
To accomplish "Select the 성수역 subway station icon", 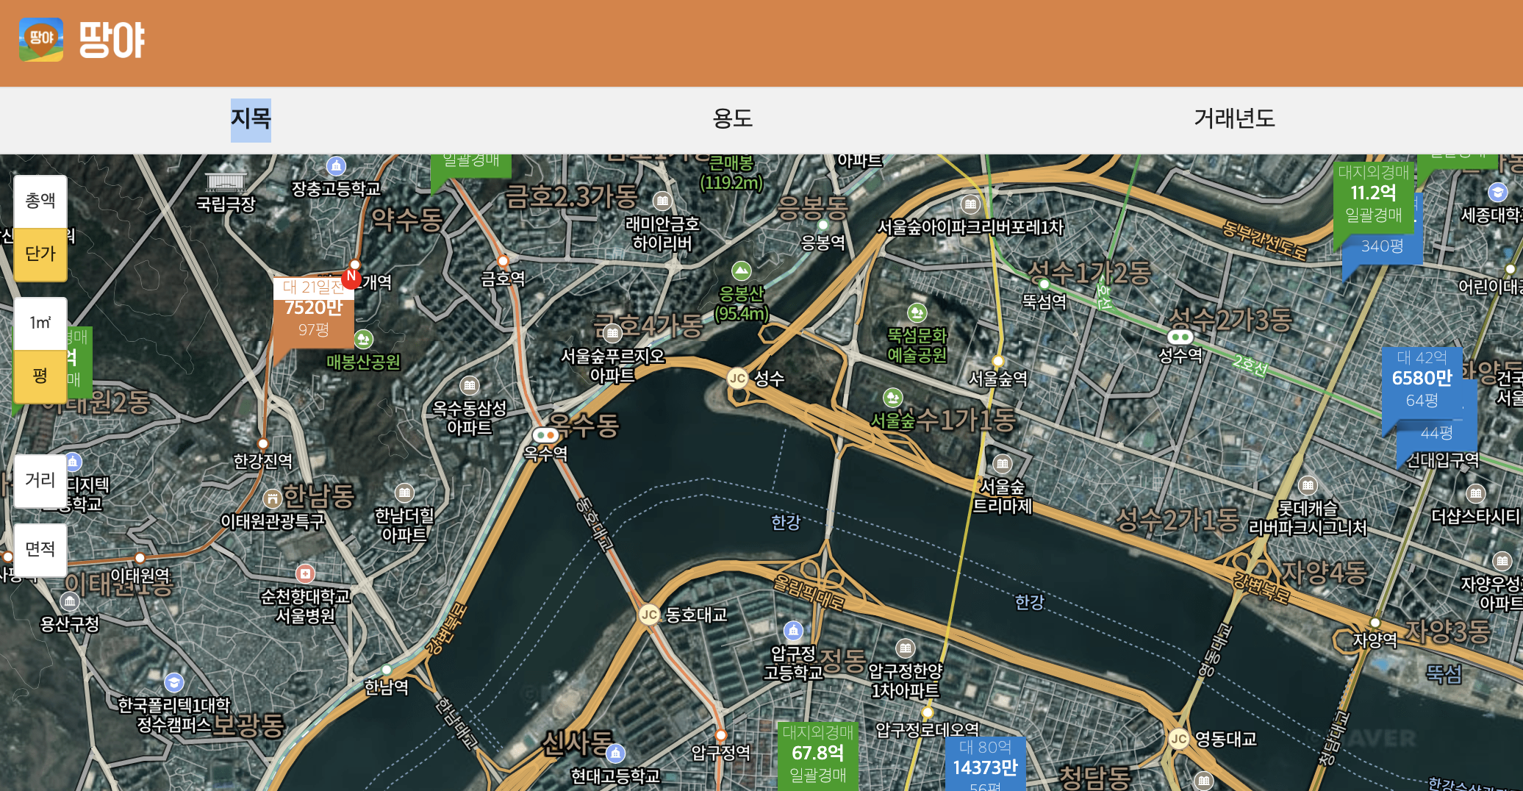I will coord(1180,337).
